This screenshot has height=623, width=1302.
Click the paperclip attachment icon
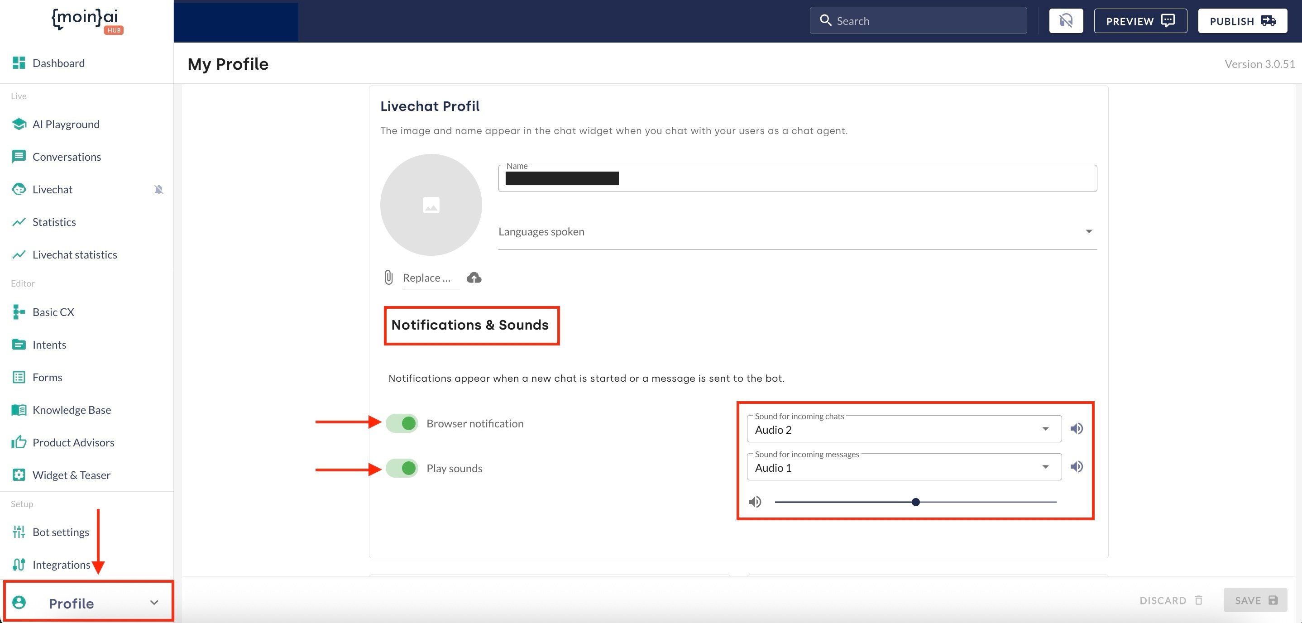[388, 278]
